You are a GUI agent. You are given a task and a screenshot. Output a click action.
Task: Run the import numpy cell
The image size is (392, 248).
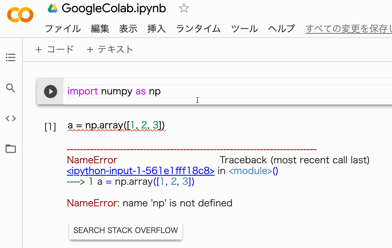tap(50, 92)
